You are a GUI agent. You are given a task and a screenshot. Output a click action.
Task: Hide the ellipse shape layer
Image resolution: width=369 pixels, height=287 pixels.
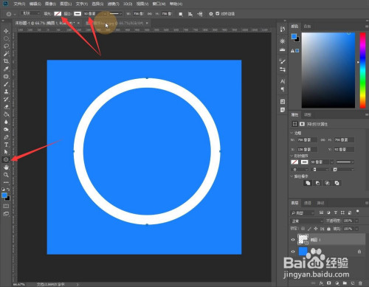(293, 240)
